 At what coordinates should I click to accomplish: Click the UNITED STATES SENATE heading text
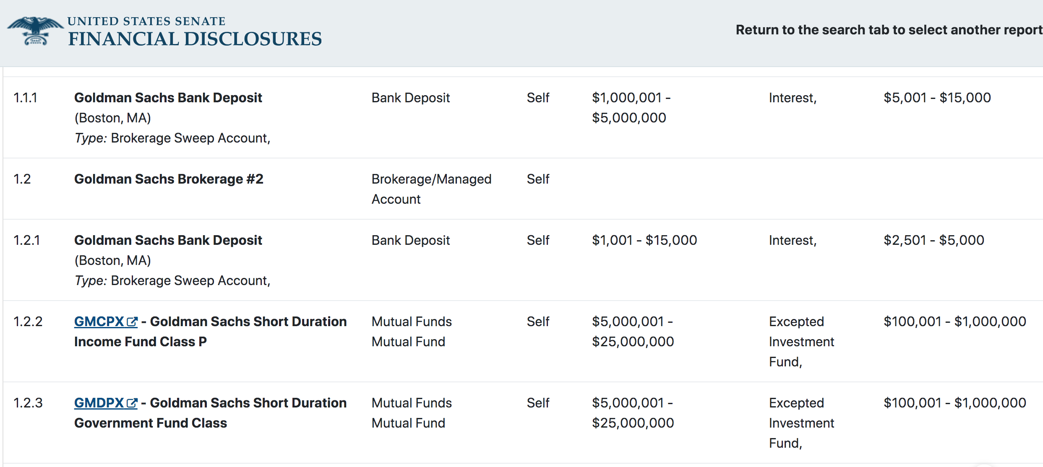[x=147, y=21]
